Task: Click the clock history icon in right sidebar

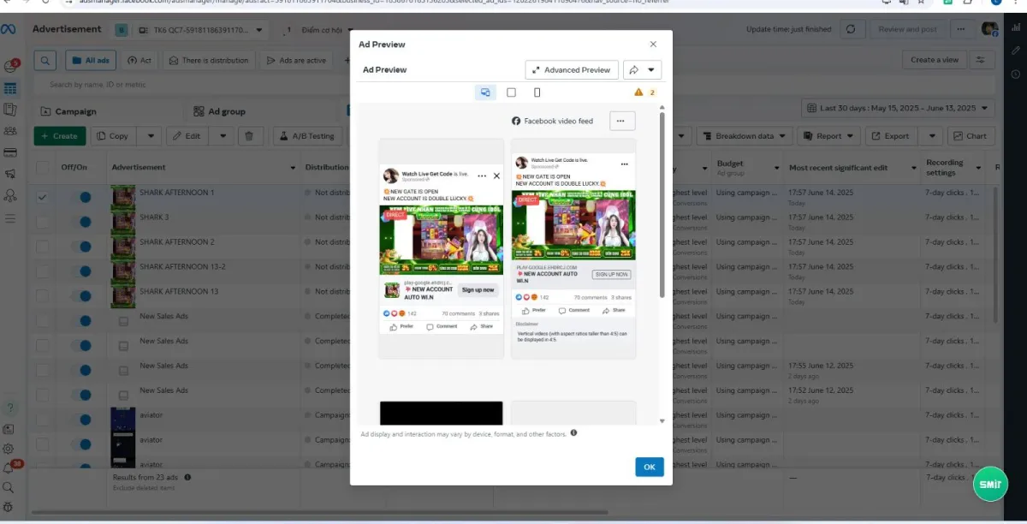Action: (1015, 73)
